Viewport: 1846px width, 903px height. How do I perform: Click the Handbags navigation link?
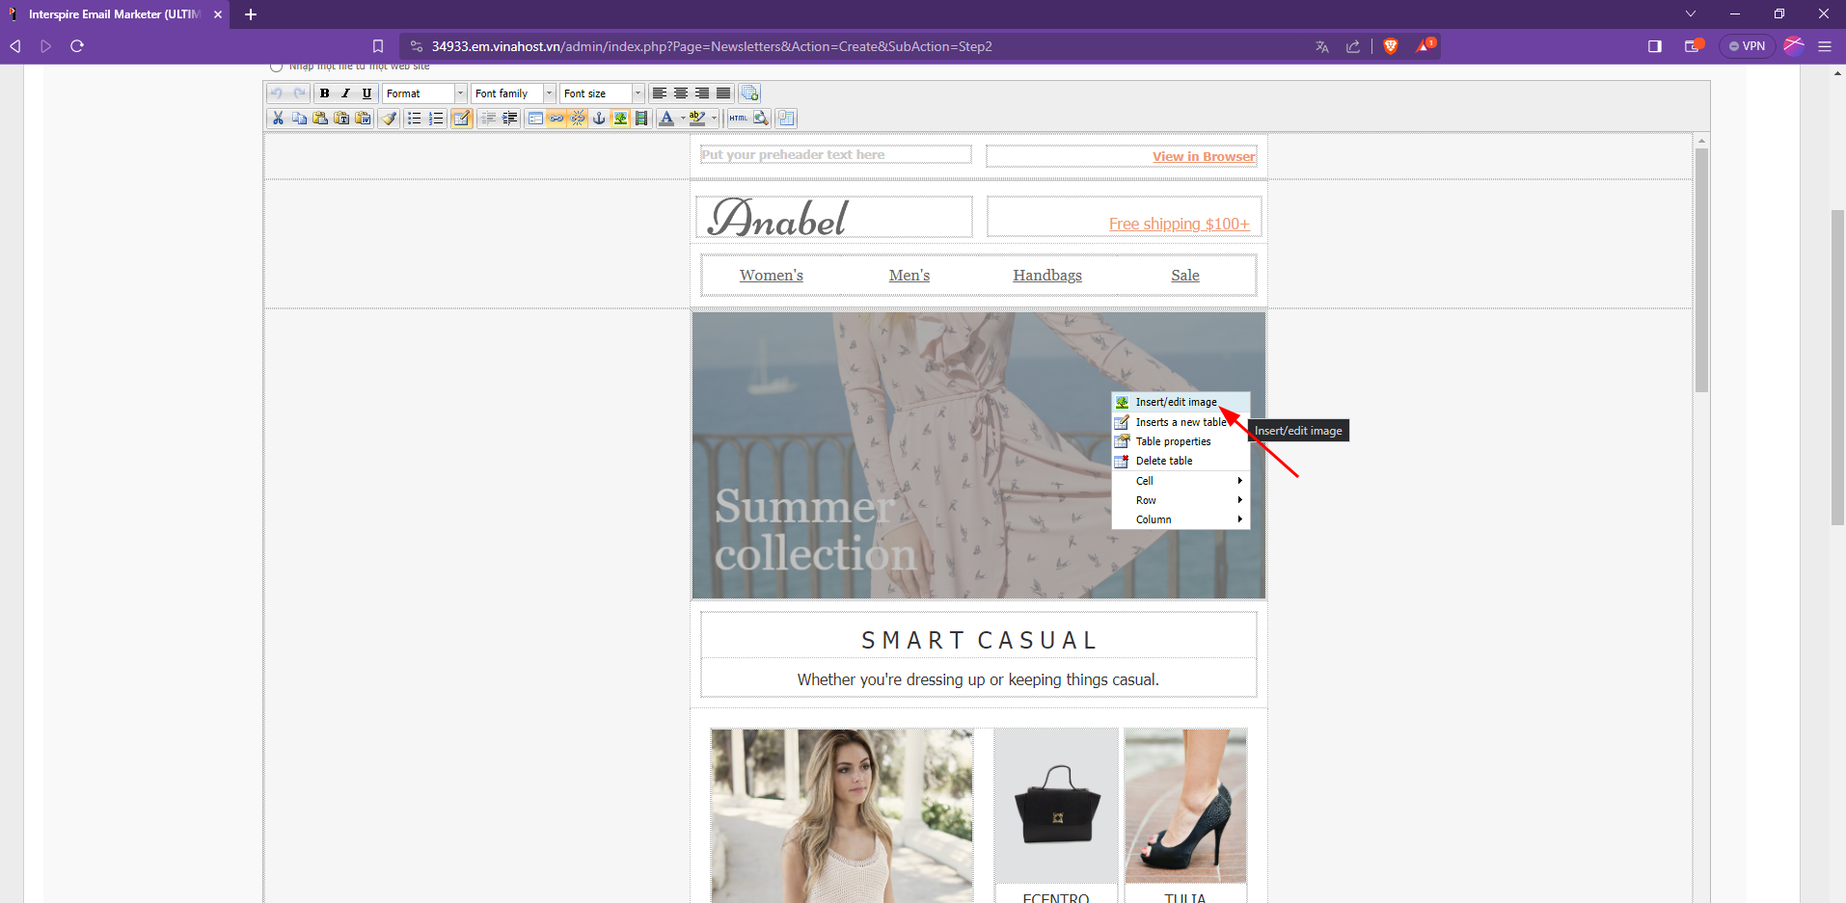(x=1046, y=276)
